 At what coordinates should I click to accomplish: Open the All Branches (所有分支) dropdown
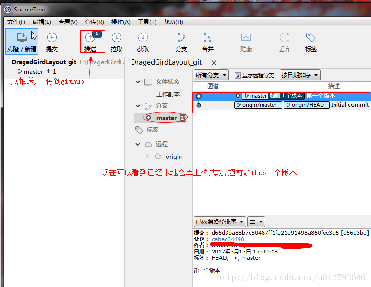211,75
